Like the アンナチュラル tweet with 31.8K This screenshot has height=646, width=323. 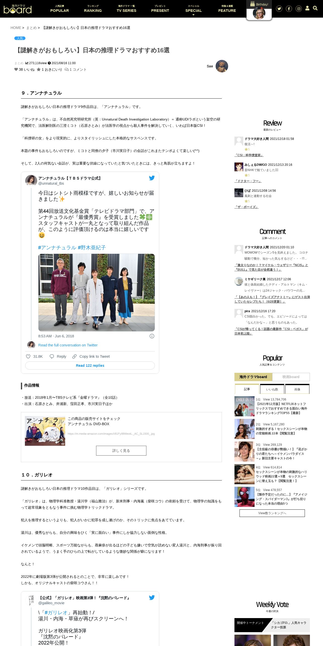(x=34, y=356)
